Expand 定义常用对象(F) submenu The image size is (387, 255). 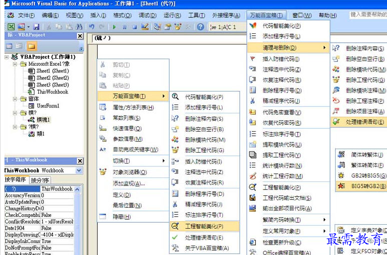click(x=288, y=231)
